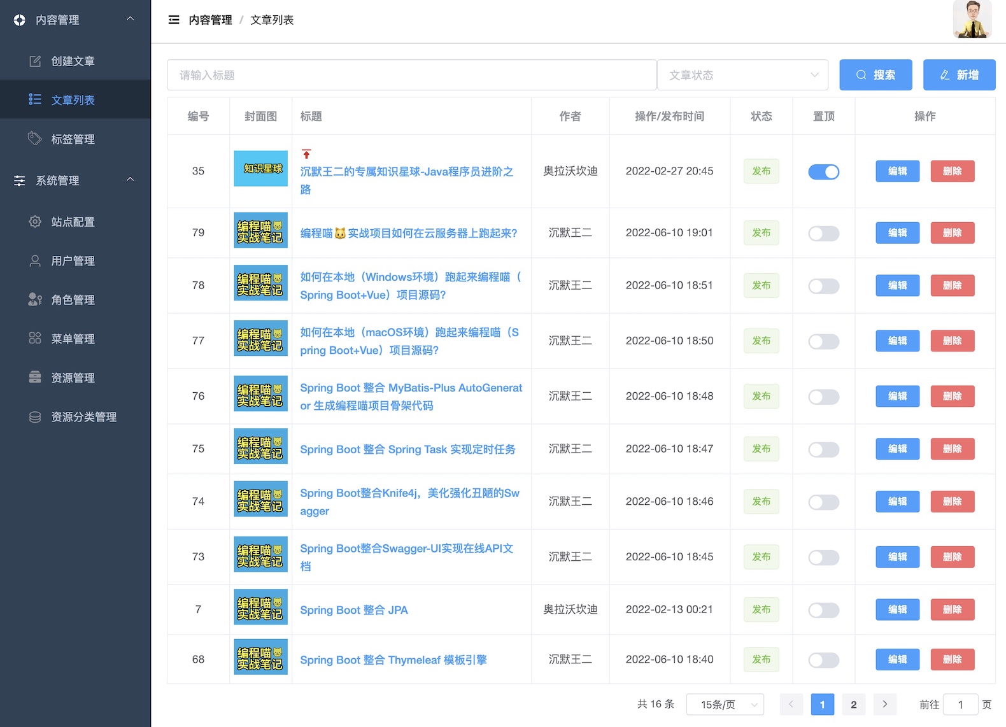Click the 用户管理 person icon
The width and height of the screenshot is (1006, 727).
pos(35,260)
